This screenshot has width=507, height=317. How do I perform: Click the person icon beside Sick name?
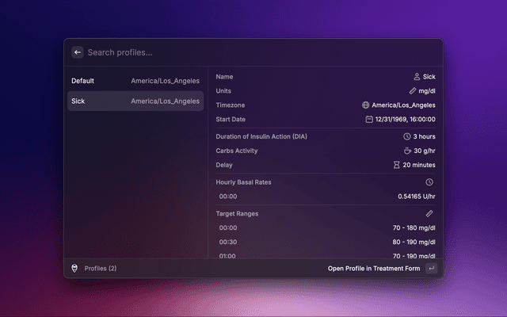click(417, 77)
